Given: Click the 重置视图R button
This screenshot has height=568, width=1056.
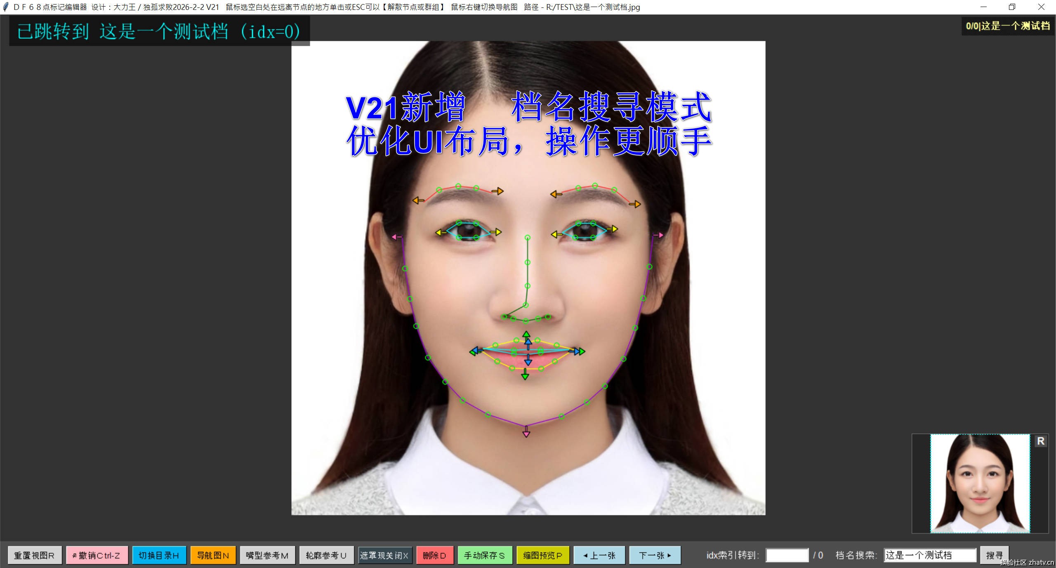Looking at the screenshot, I should pyautogui.click(x=35, y=555).
